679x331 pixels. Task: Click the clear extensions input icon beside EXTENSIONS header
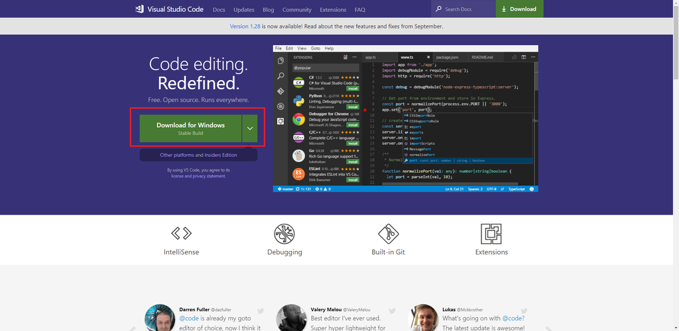pyautogui.click(x=345, y=57)
